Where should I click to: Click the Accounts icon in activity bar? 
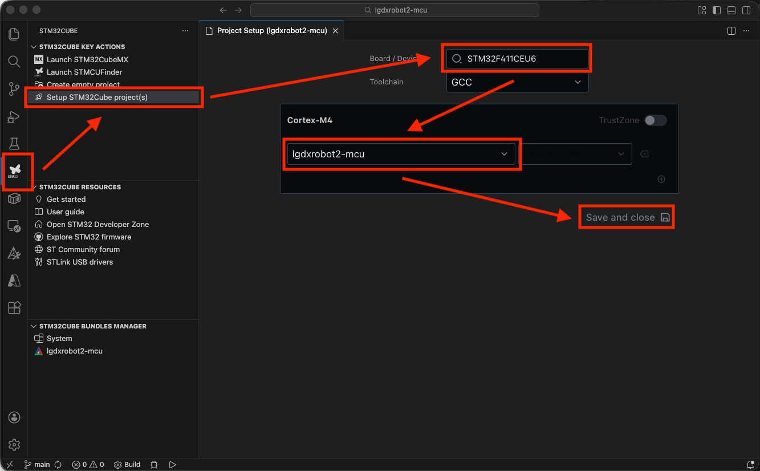[x=14, y=417]
